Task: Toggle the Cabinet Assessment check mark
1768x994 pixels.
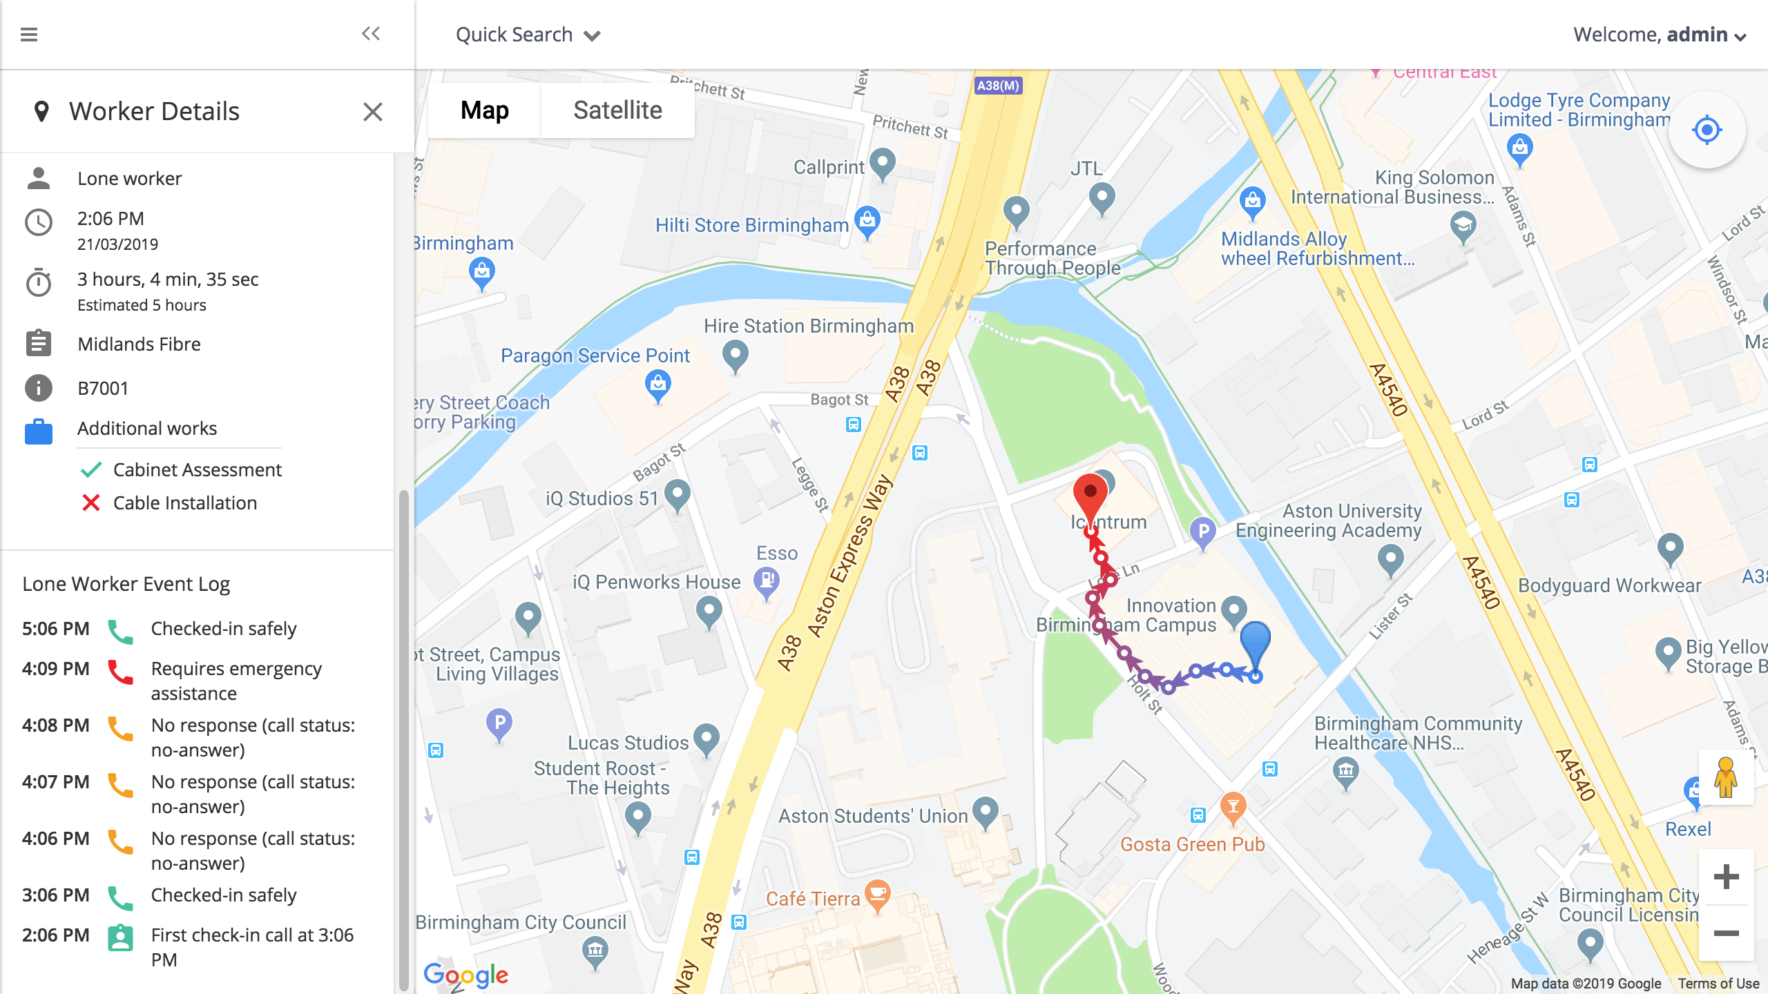Action: pyautogui.click(x=91, y=470)
